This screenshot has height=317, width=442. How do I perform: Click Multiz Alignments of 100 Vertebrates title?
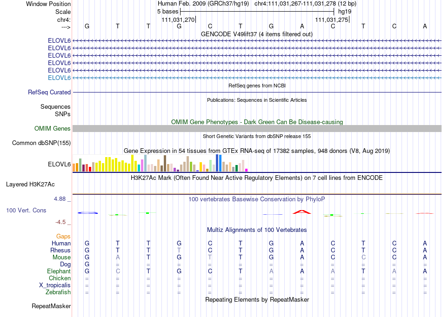(x=257, y=230)
